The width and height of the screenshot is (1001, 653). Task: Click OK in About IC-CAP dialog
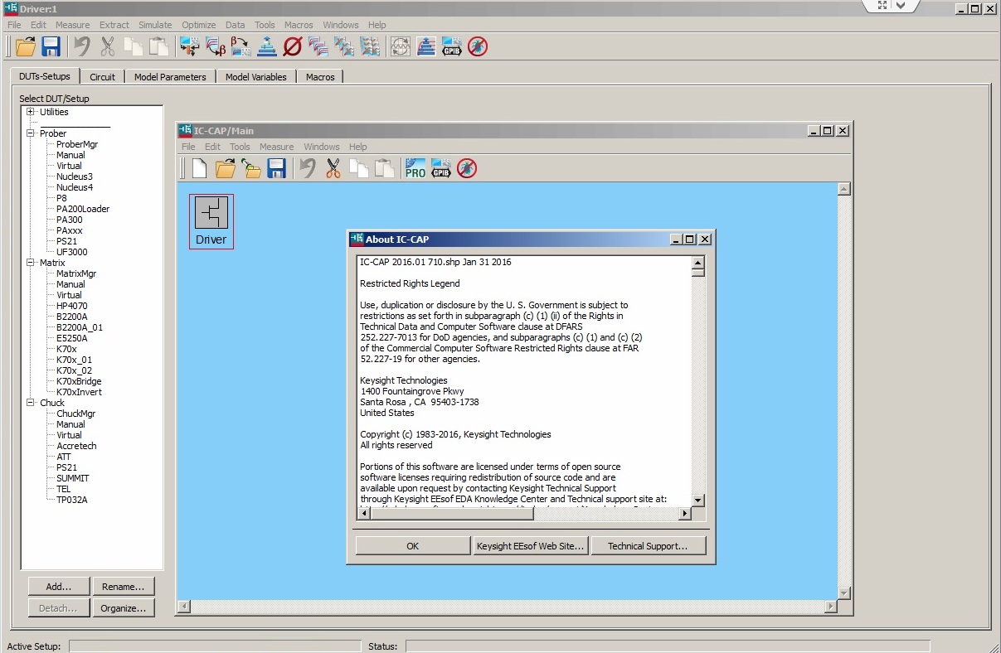click(x=413, y=546)
